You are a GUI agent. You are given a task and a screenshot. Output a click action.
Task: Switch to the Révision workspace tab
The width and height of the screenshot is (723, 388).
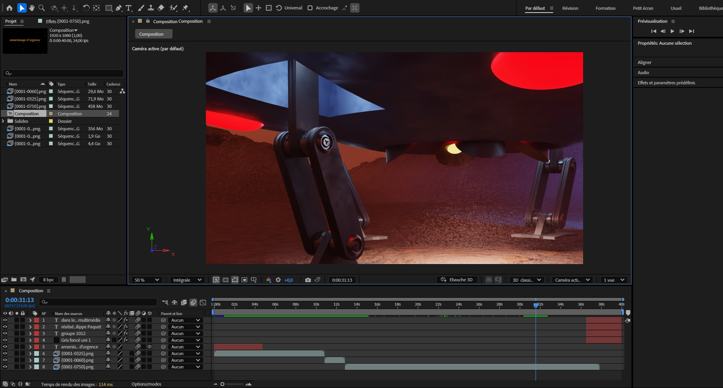(x=570, y=8)
